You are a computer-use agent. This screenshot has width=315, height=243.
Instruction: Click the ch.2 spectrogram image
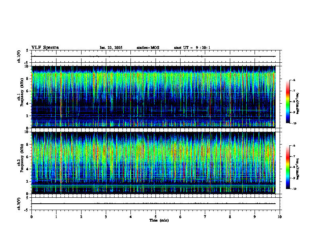coord(154,163)
